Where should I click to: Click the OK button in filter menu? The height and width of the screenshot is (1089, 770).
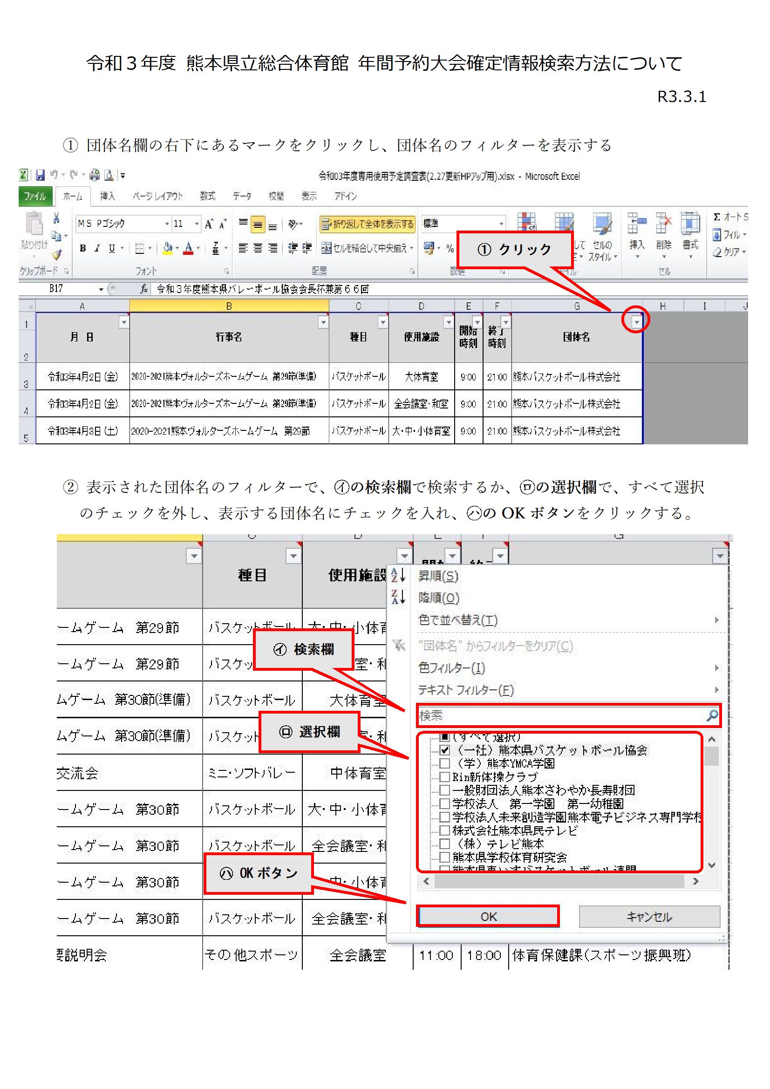point(488,917)
